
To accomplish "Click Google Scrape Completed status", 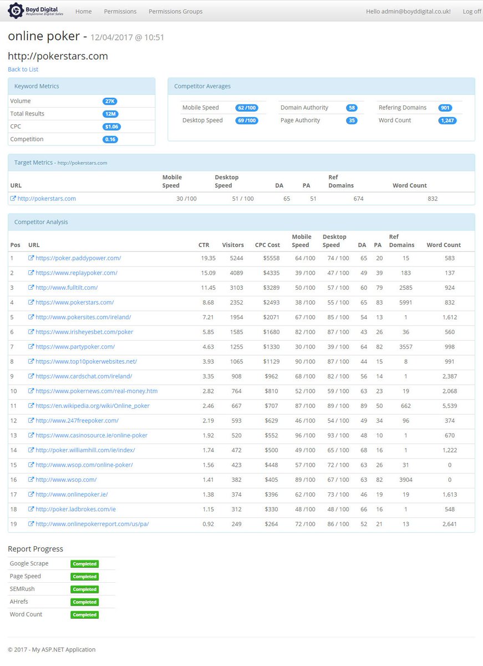I will pos(84,564).
